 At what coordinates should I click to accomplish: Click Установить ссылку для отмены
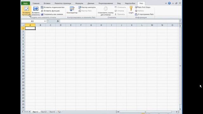click(x=106, y=11)
